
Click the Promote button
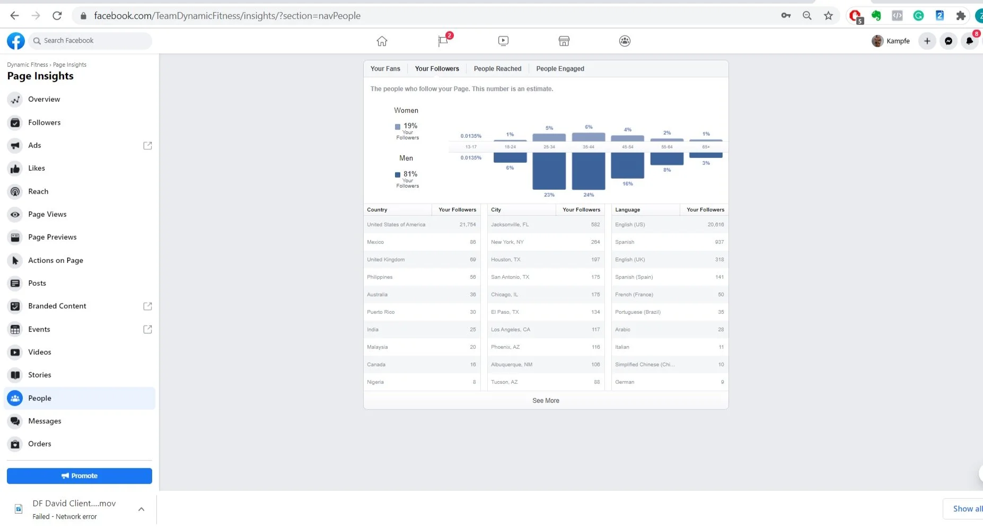point(80,476)
